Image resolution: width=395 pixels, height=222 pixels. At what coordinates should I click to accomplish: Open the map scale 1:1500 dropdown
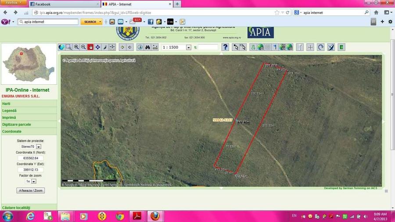[189, 47]
